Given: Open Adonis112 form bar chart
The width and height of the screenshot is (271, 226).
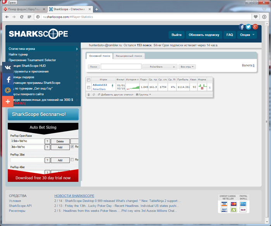Looking at the screenshot, I should click(202, 87).
